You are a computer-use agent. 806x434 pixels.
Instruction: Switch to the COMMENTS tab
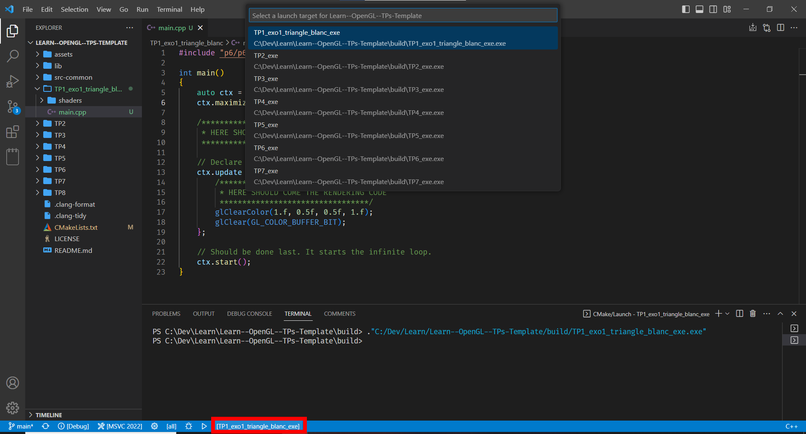(x=340, y=314)
